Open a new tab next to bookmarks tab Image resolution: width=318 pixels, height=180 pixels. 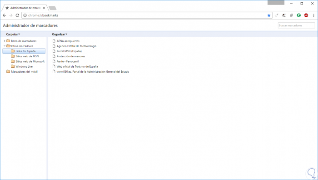point(53,8)
